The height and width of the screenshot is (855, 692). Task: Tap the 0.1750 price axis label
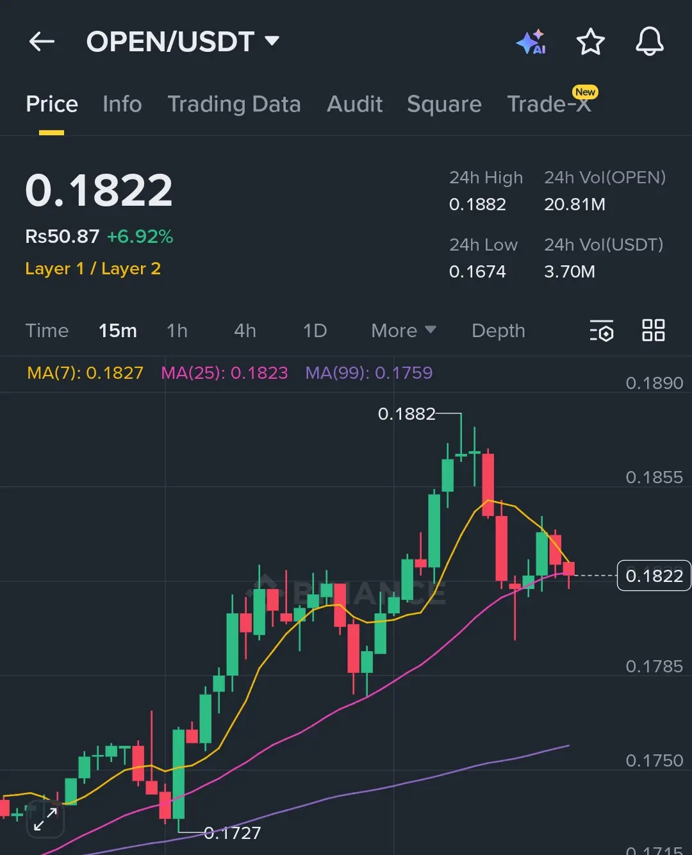[x=654, y=761]
